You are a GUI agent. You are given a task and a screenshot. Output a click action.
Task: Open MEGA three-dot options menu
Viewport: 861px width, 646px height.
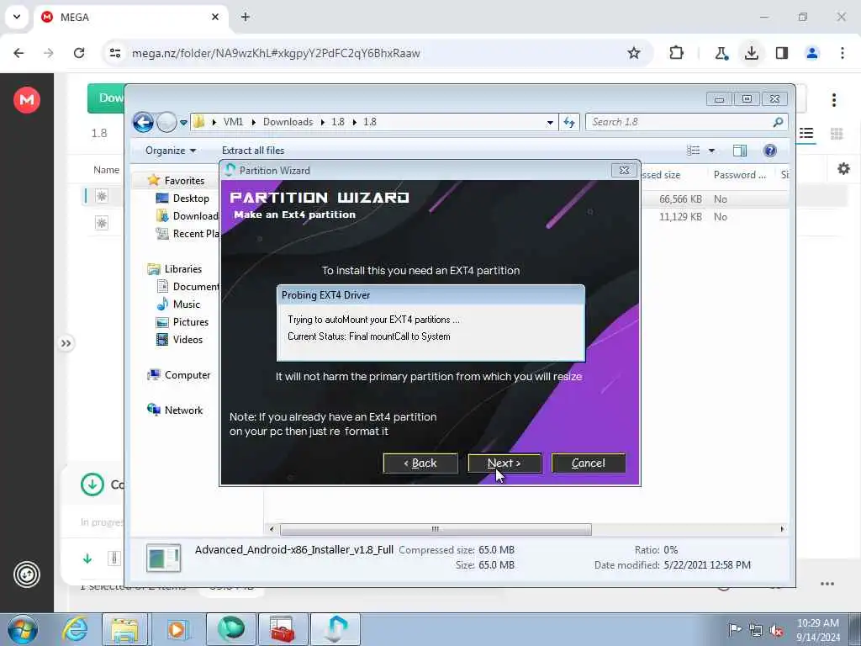(834, 100)
